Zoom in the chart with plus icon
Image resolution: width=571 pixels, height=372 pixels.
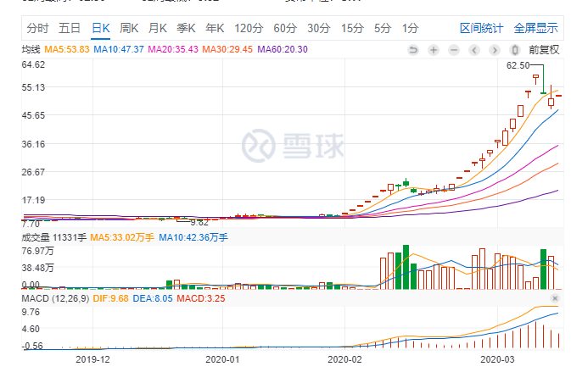tap(433, 49)
